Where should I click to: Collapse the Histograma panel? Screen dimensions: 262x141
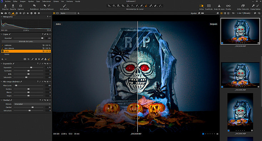pyautogui.click(x=1, y=17)
